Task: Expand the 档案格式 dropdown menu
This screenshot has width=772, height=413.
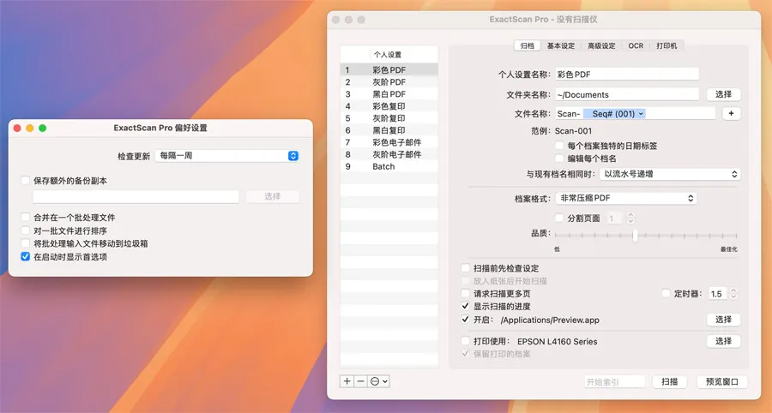Action: point(625,198)
